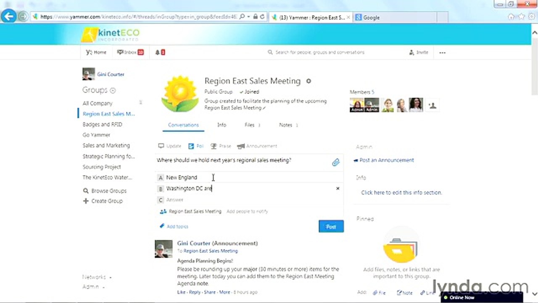The width and height of the screenshot is (538, 303).
Task: Open the Files tab
Action: [x=252, y=125]
